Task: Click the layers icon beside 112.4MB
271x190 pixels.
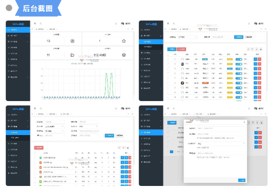Action: [124, 55]
